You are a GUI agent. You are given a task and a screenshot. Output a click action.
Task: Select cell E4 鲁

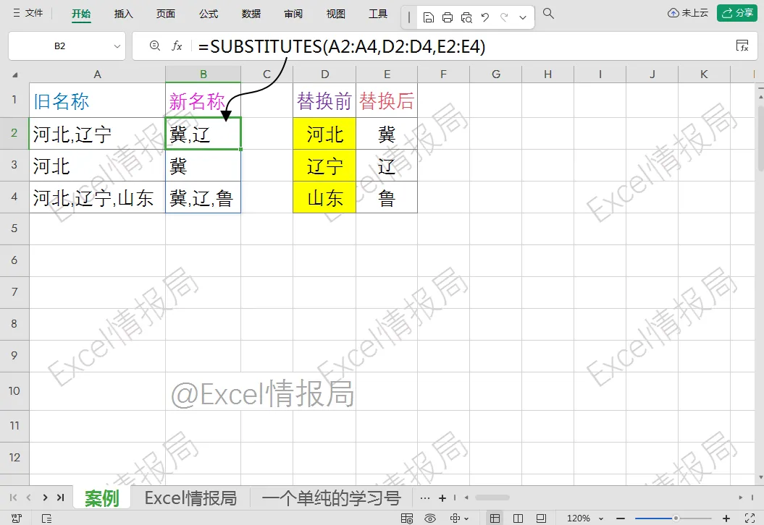click(x=387, y=197)
